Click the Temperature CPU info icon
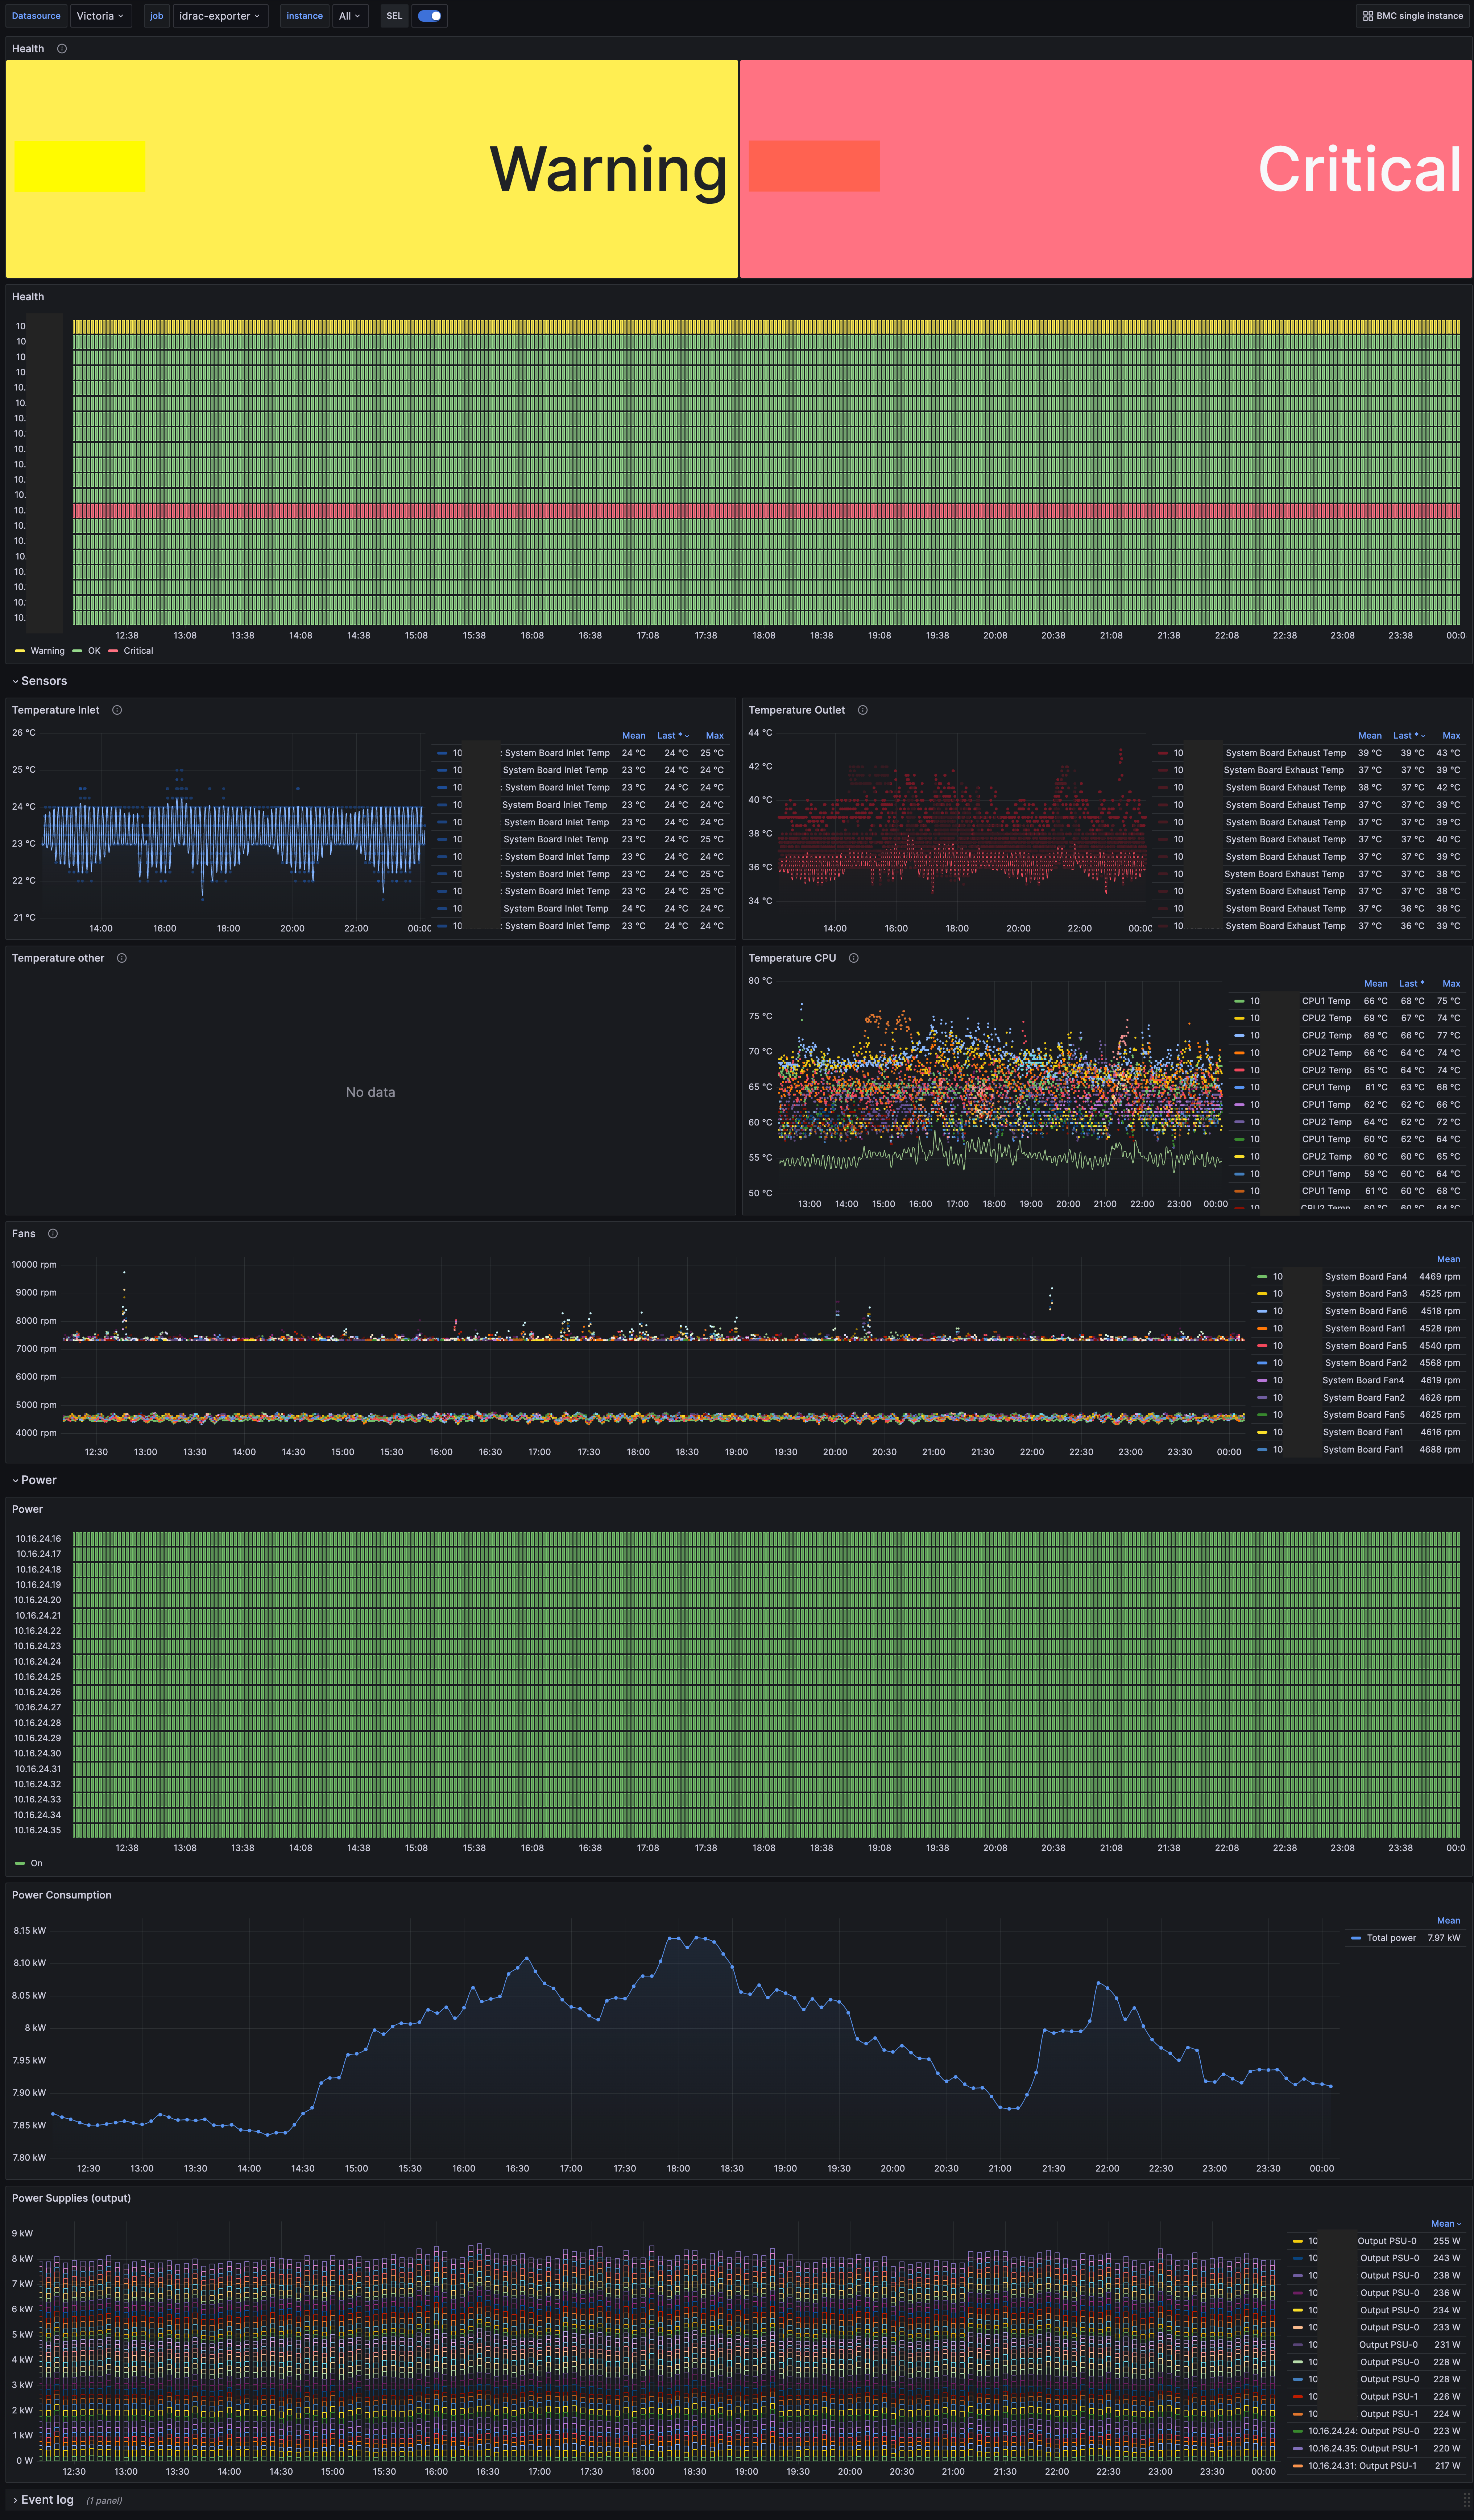This screenshot has height=2520, width=1474. 854,958
